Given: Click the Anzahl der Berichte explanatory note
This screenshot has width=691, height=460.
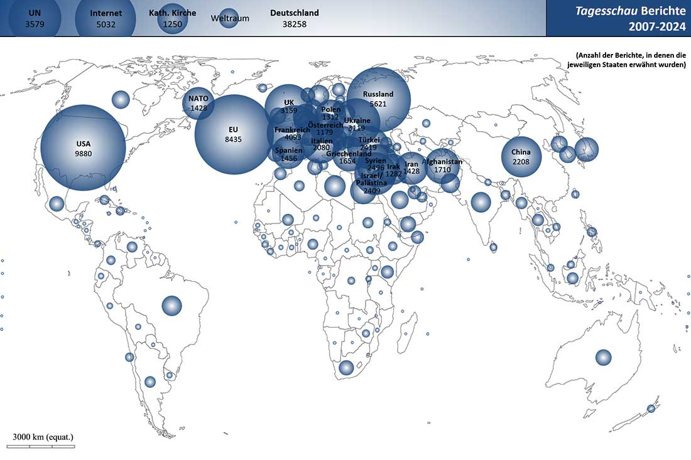Looking at the screenshot, I should tap(626, 60).
